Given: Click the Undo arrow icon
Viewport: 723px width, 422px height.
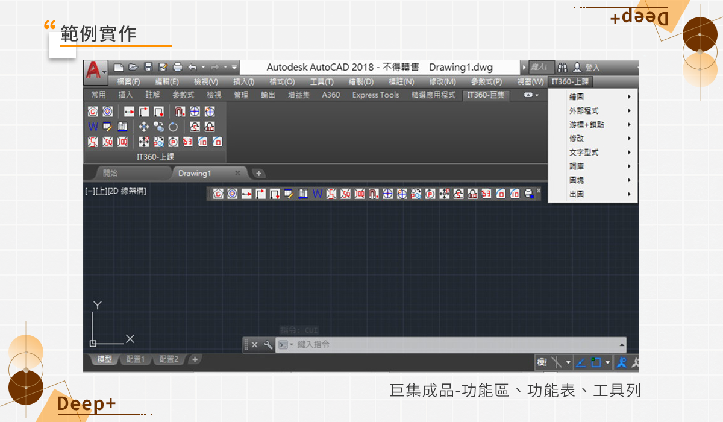Looking at the screenshot, I should click(x=192, y=67).
